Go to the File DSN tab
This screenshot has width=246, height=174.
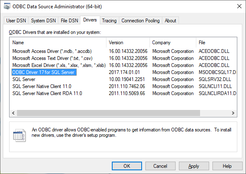click(x=69, y=21)
